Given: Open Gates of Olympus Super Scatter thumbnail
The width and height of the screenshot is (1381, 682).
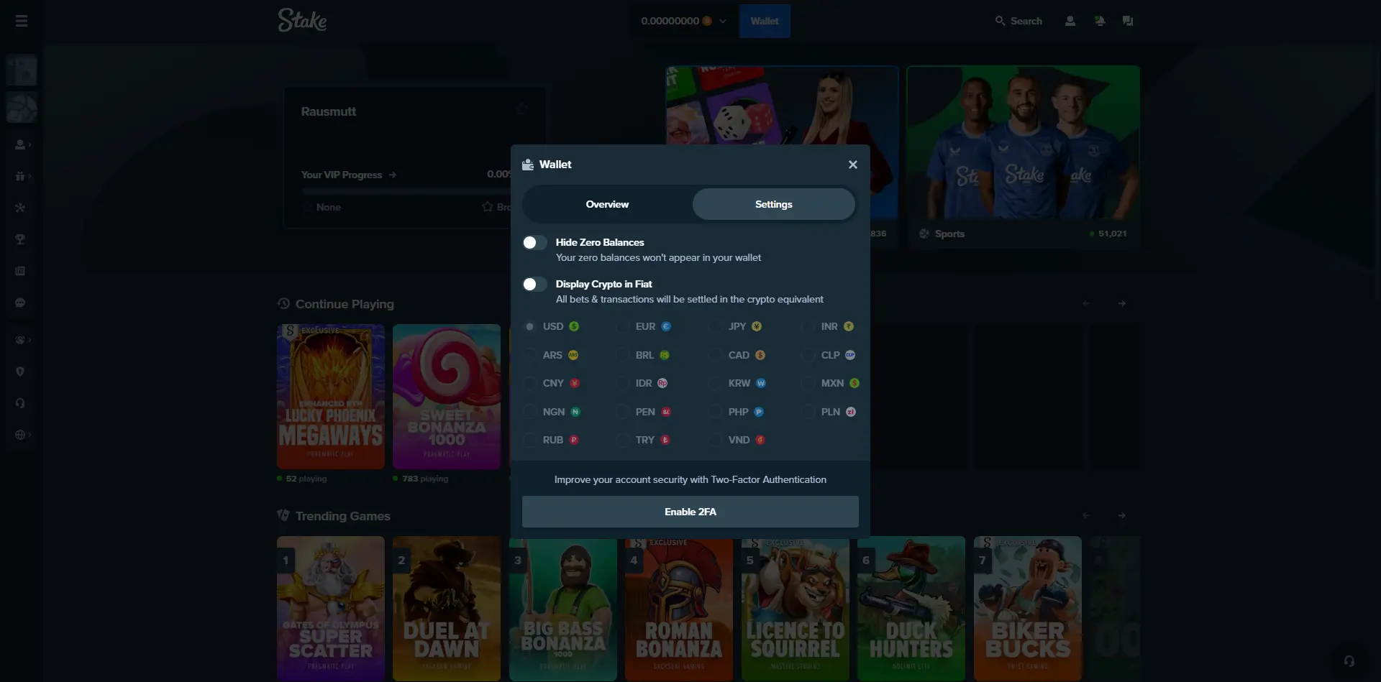Looking at the screenshot, I should pos(331,608).
